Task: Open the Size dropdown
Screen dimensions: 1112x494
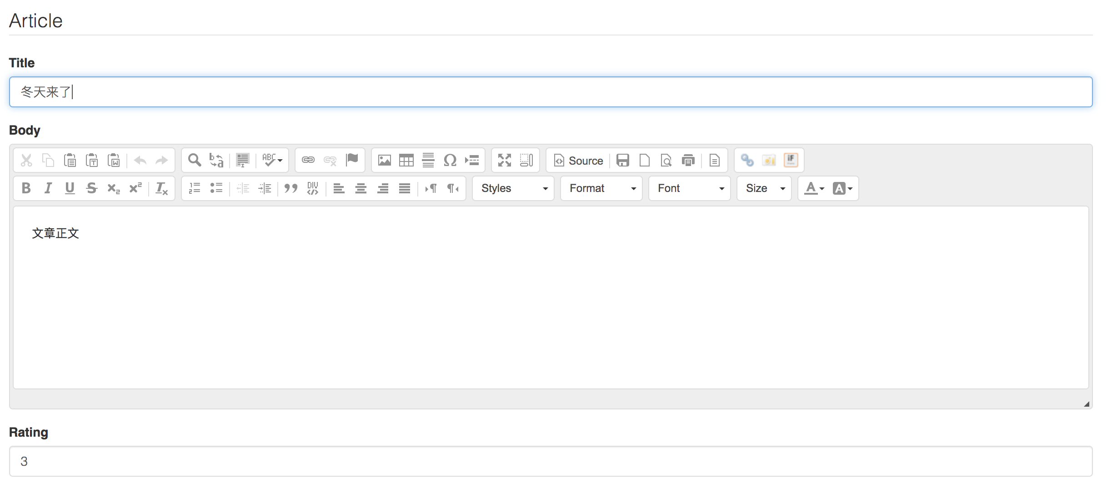Action: pyautogui.click(x=764, y=188)
